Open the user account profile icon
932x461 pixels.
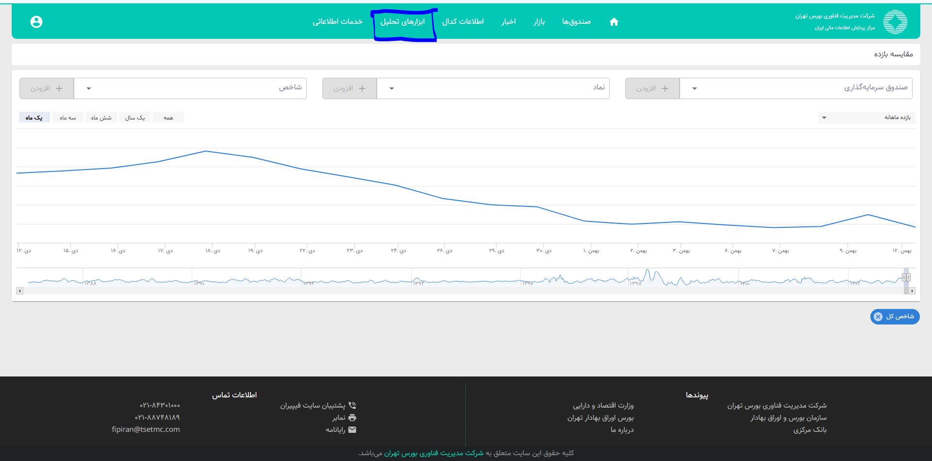[x=36, y=22]
